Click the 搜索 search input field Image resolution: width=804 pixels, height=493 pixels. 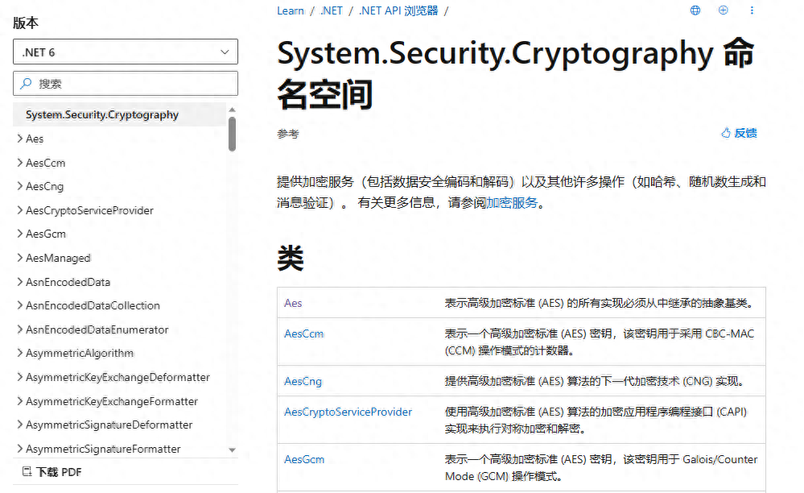pyautogui.click(x=133, y=83)
